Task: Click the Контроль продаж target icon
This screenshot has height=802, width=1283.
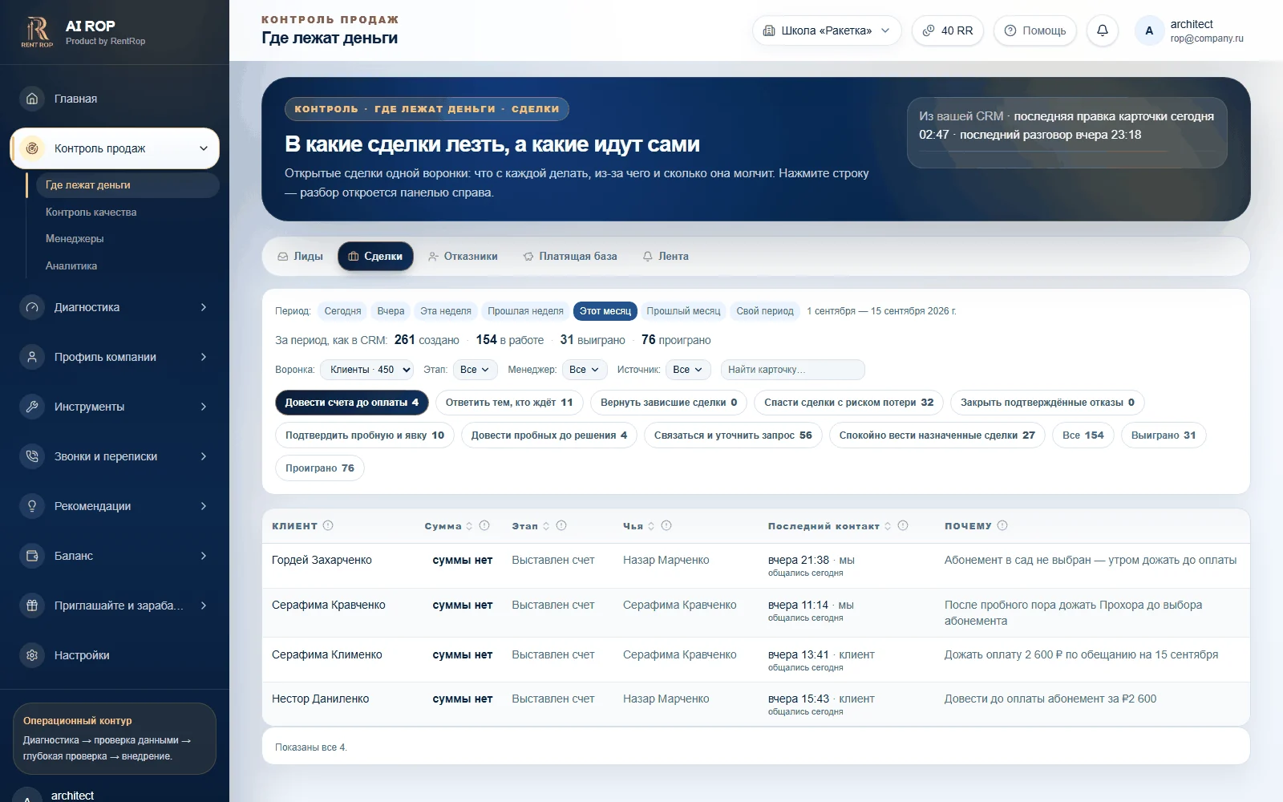Action: (32, 148)
